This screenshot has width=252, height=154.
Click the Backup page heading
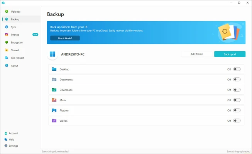point(56,14)
